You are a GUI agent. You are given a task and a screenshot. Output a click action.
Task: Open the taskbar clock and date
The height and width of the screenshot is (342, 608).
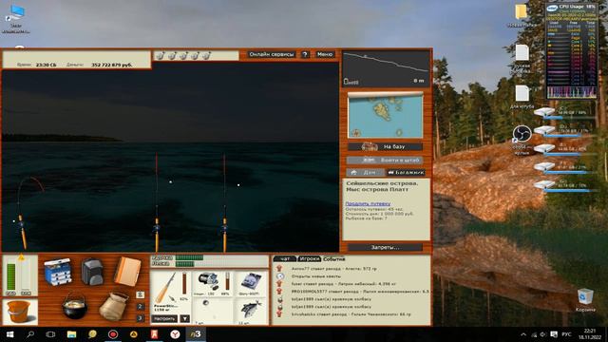point(589,333)
